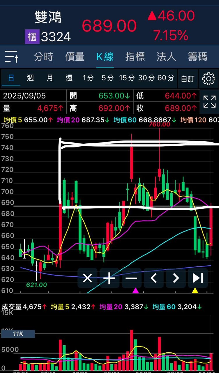The image size is (219, 373).
Task: Select 30分 interval
Action: 146,78
